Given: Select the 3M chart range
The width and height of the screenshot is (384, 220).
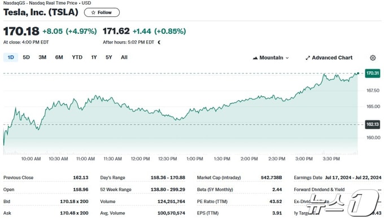Looking at the screenshot, I should 42,58.
